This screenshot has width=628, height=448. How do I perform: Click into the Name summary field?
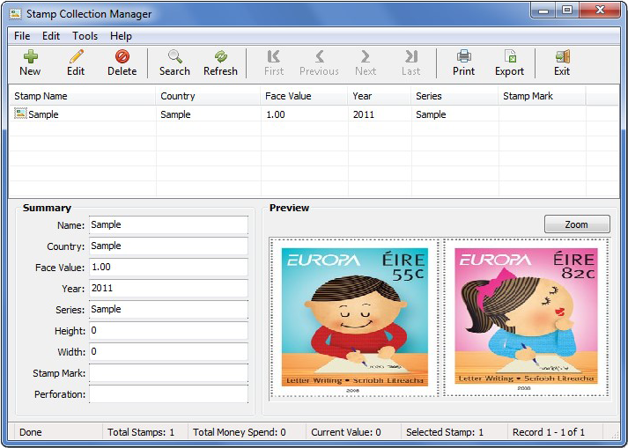pos(168,225)
